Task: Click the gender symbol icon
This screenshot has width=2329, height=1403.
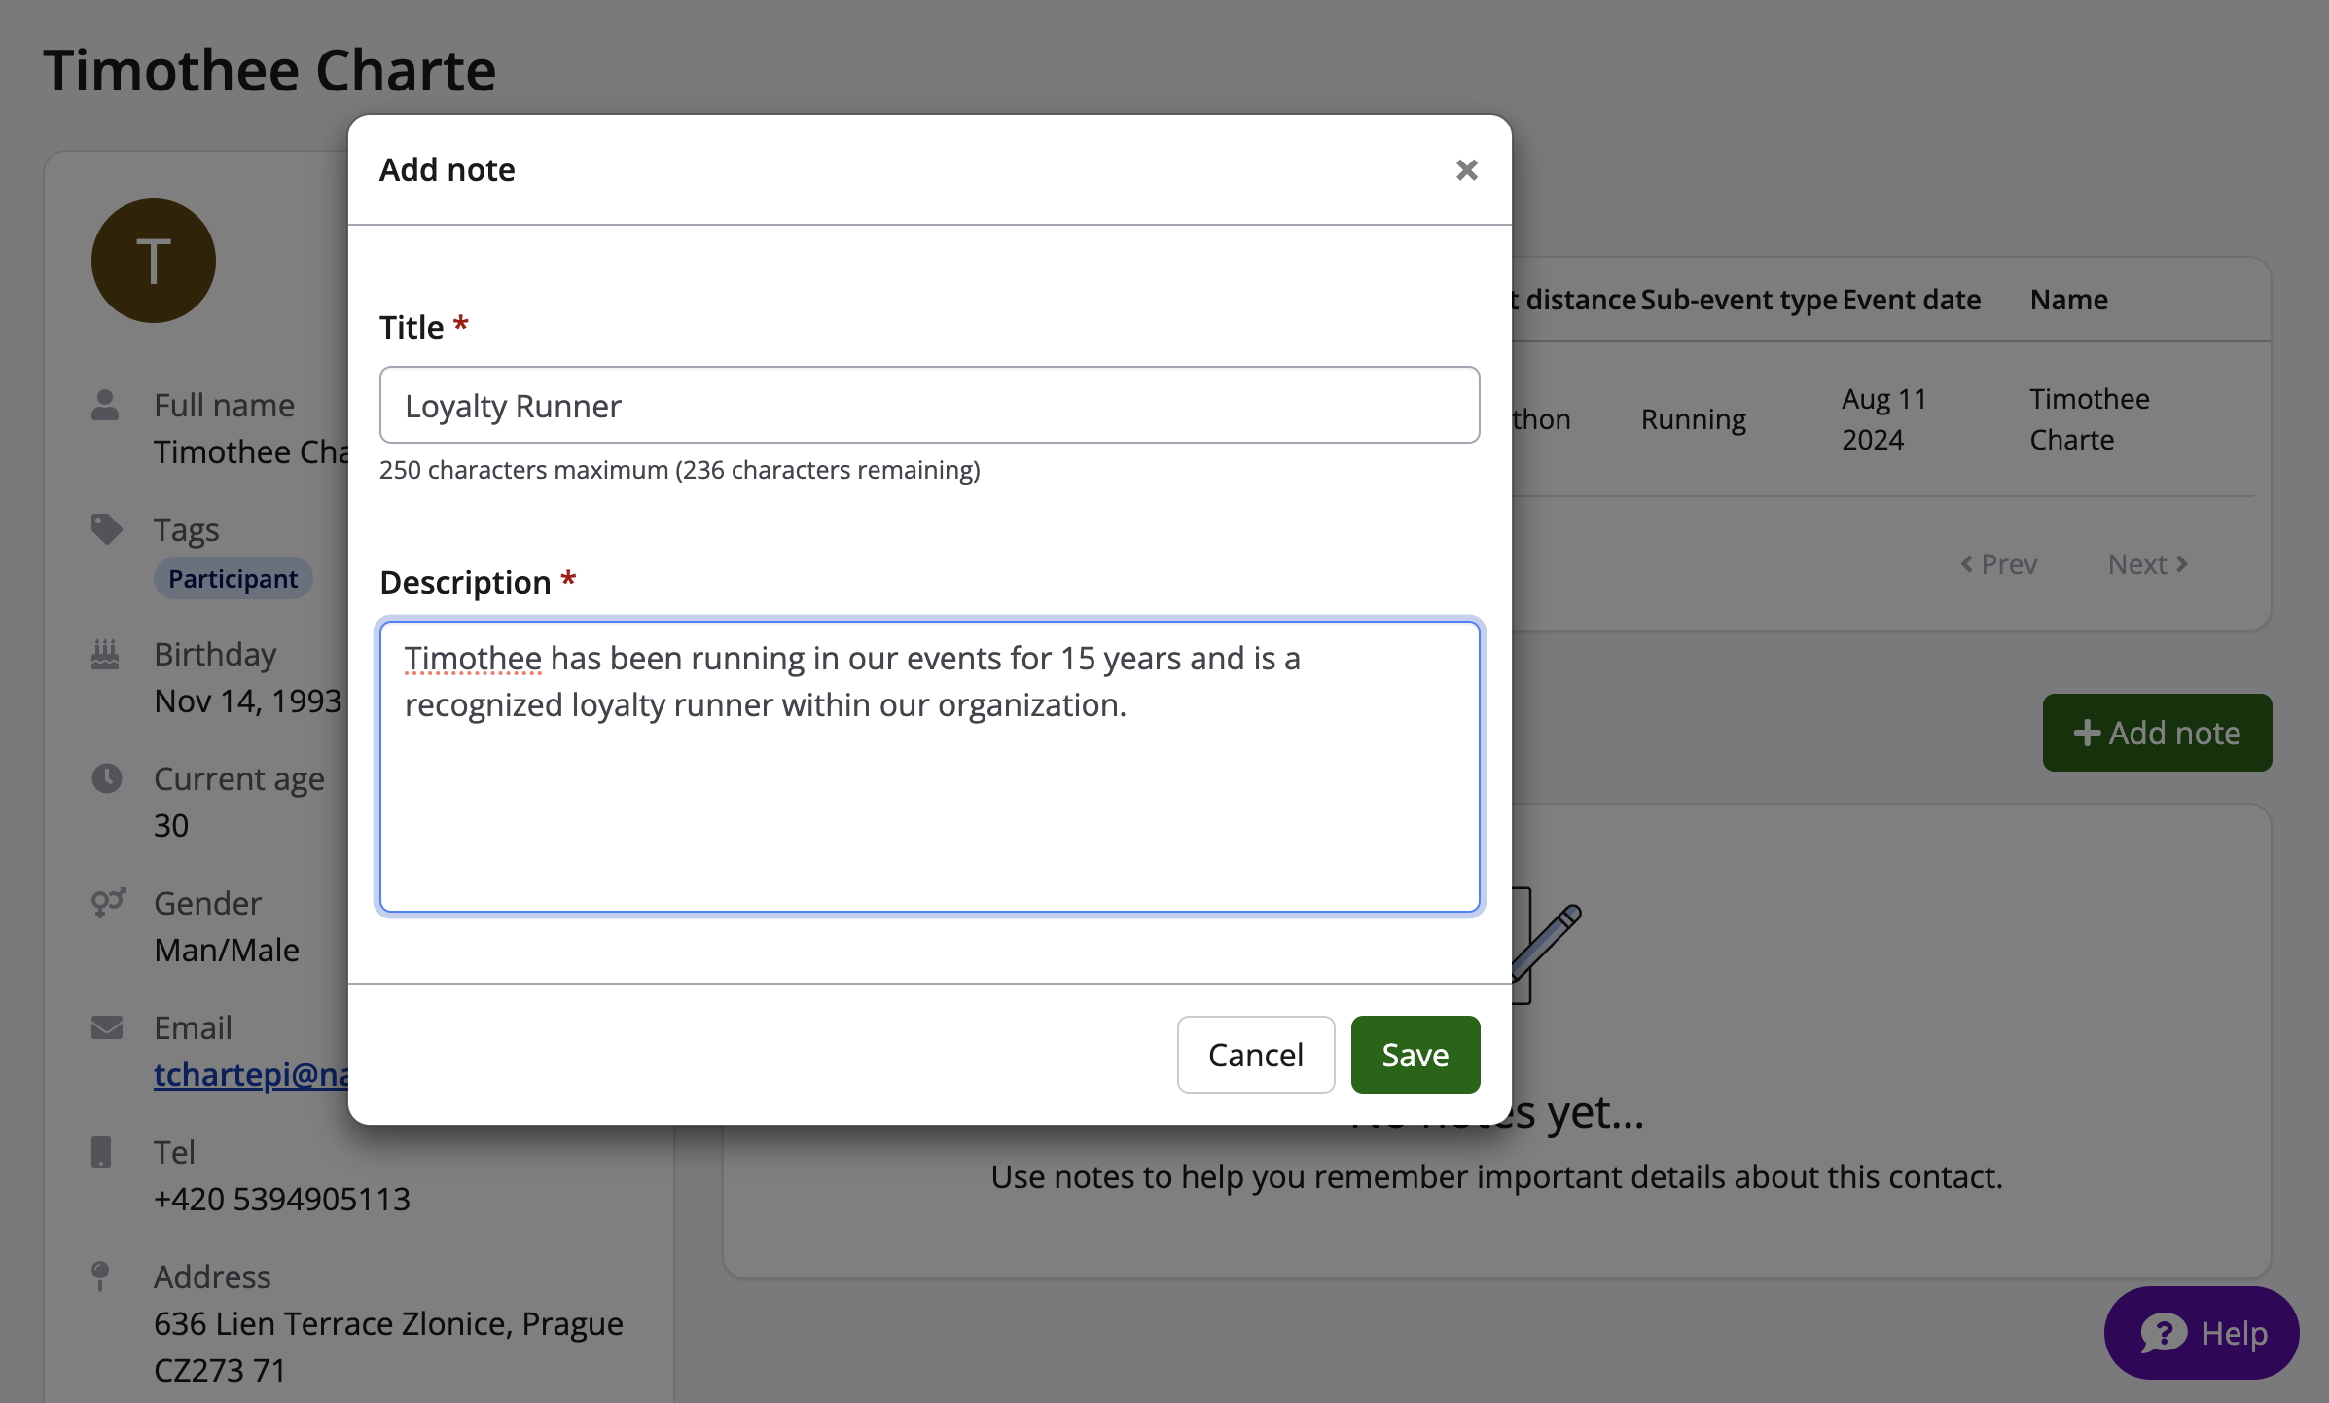Action: [107, 903]
